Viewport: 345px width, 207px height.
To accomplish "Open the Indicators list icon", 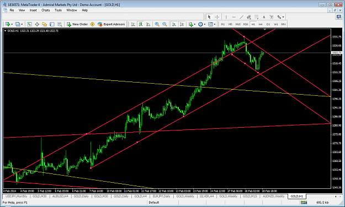I will [190, 24].
